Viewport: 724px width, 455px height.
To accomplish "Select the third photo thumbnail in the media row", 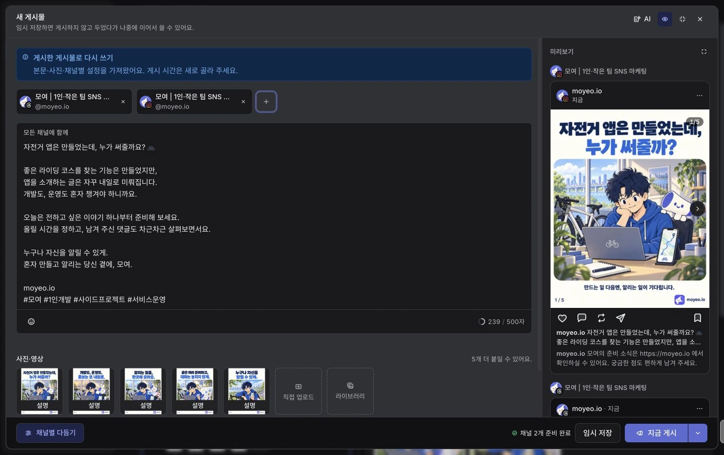I will 143,391.
